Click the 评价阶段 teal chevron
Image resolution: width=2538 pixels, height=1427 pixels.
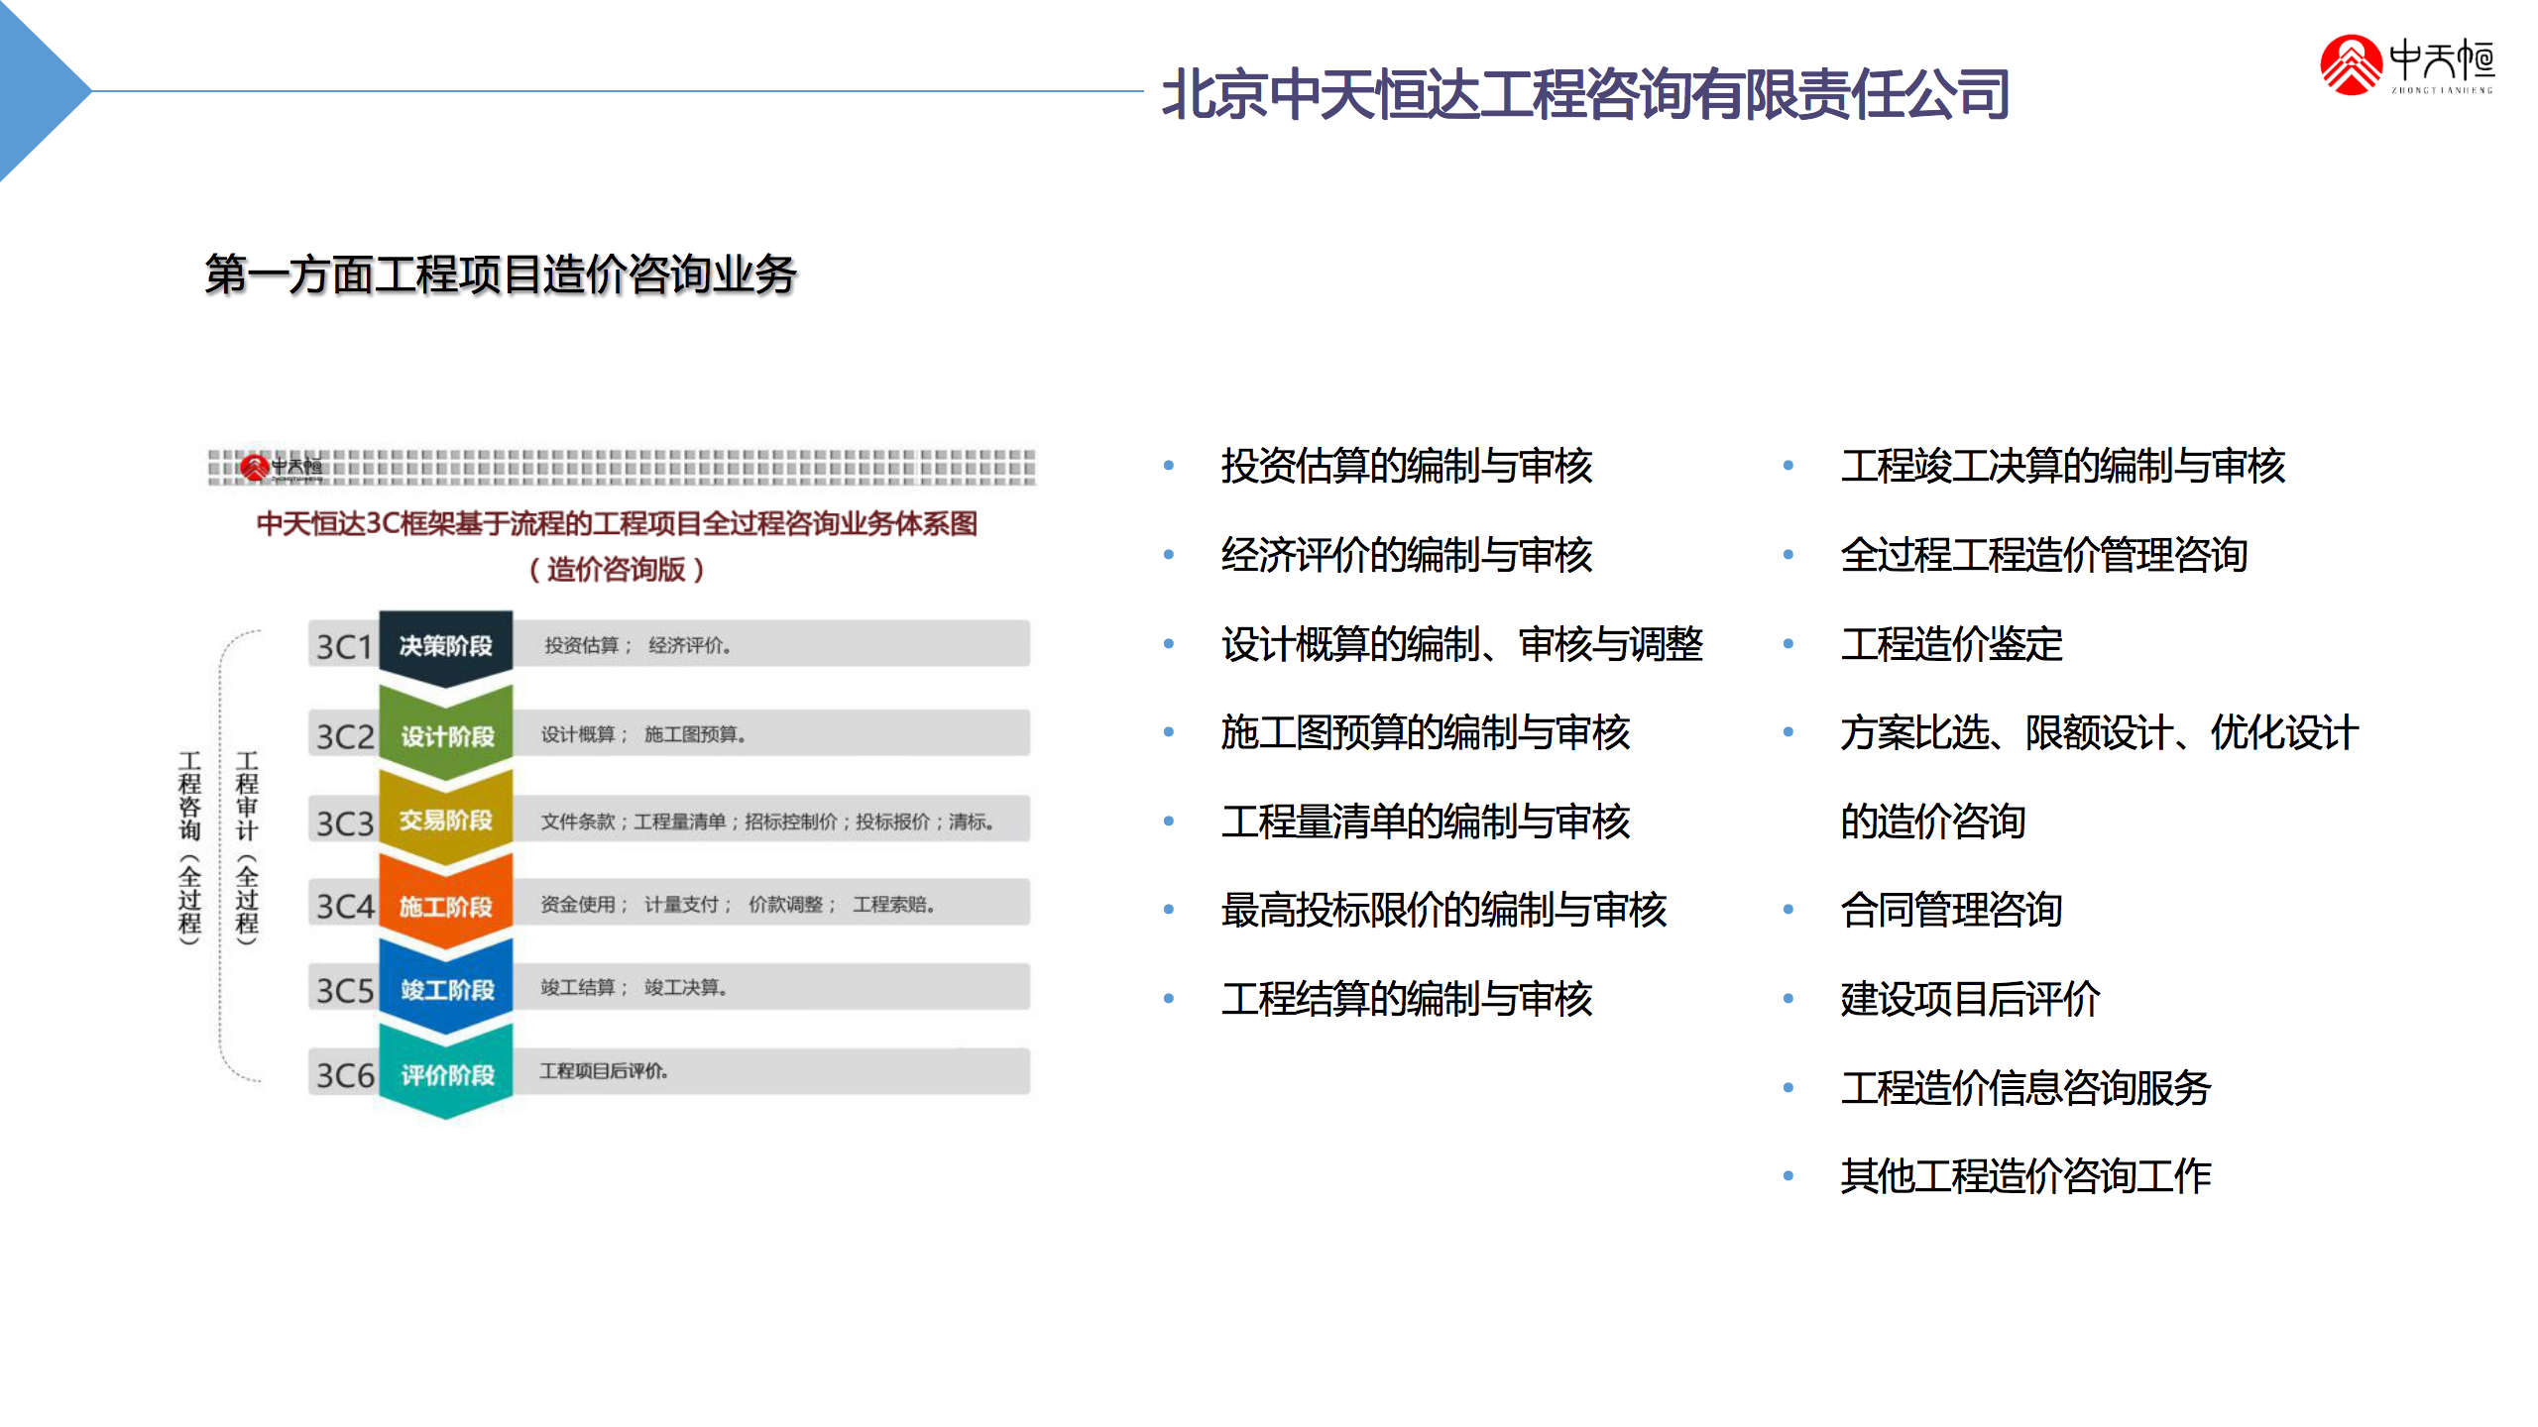[446, 1074]
